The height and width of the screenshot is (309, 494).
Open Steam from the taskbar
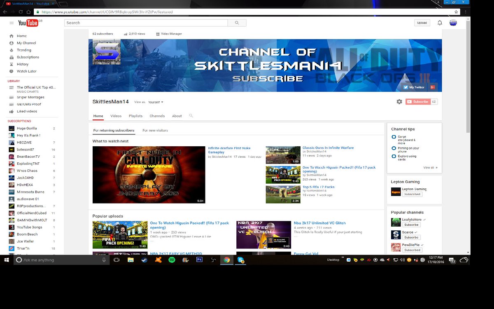click(144, 260)
